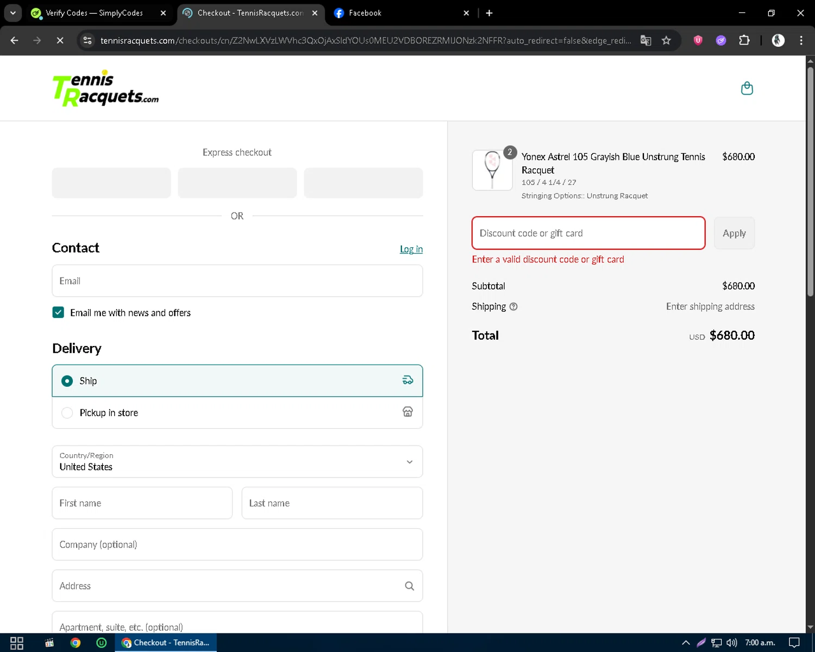Click the calendar app icon in taskbar

[x=49, y=643]
